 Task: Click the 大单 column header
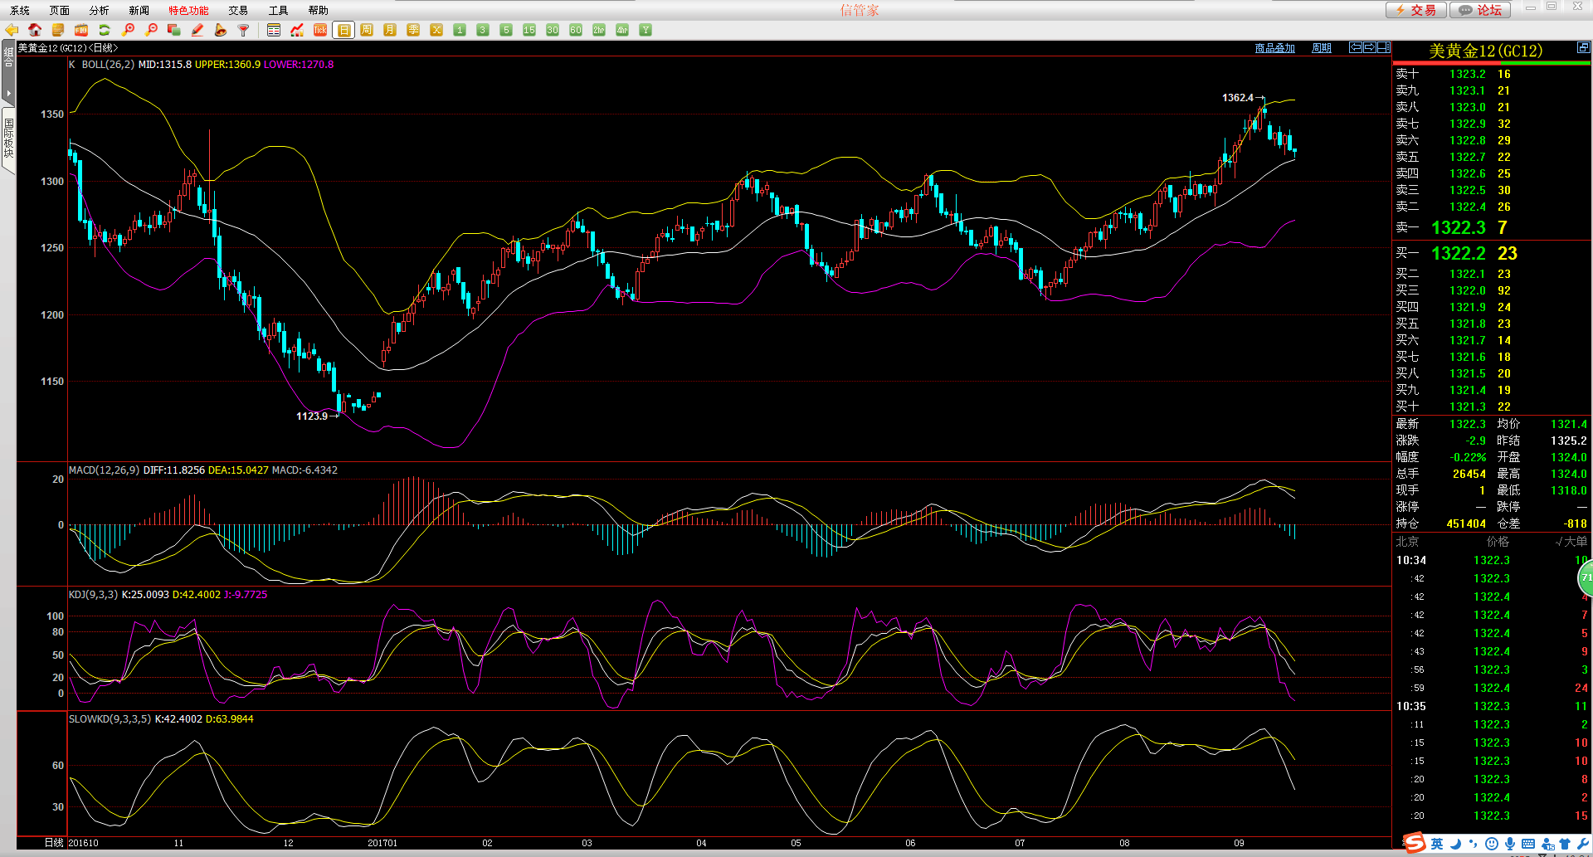[1571, 541]
